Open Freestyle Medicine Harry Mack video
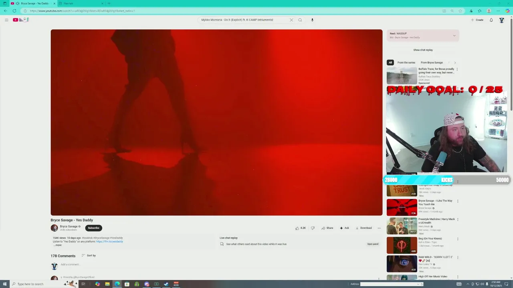Screen dimensions: 513x288 [402, 226]
